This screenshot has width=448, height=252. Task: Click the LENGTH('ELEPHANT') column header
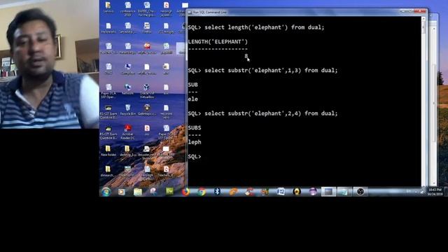218,42
